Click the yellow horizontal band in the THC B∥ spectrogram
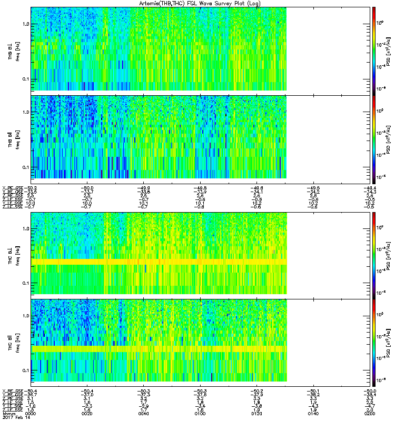This screenshot has height=421, width=395. (x=159, y=349)
